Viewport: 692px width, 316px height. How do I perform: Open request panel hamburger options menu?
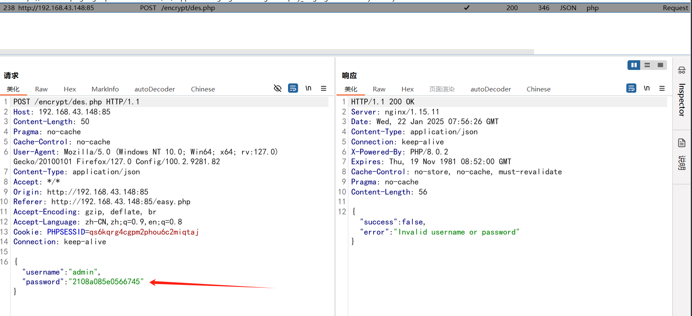pyautogui.click(x=323, y=88)
